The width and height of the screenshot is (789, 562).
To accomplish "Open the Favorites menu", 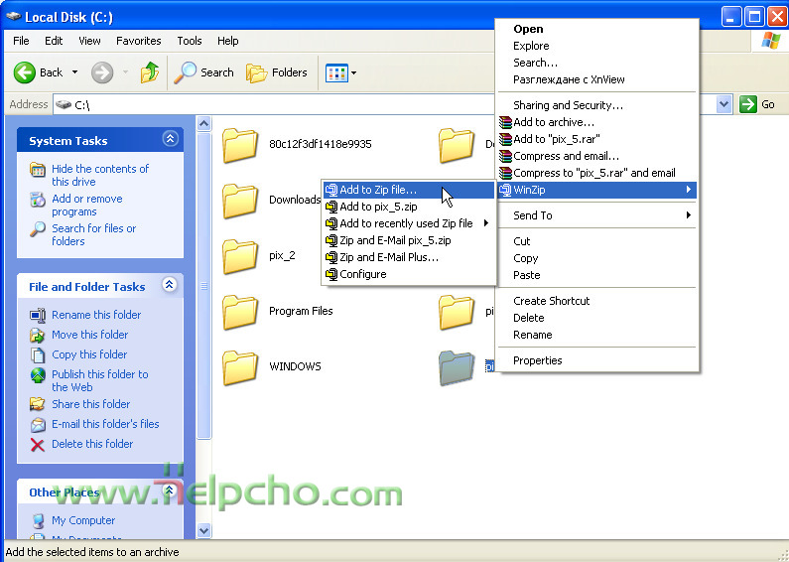I will (138, 41).
